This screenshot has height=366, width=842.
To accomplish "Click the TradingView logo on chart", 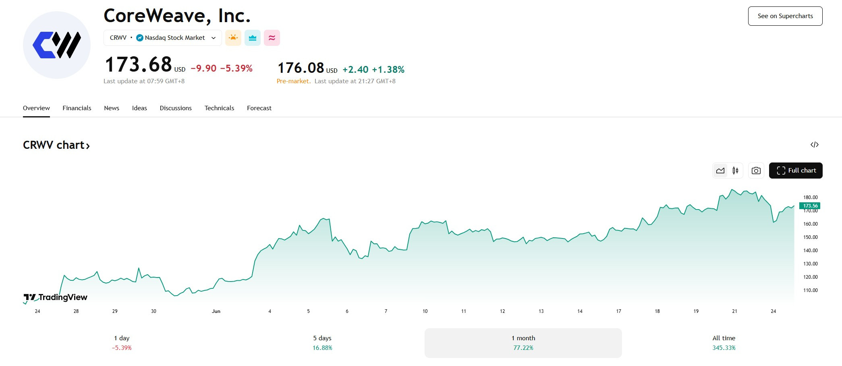I will pos(55,297).
